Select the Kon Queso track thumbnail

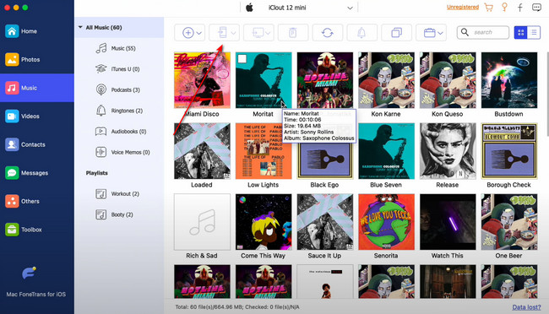[448, 80]
